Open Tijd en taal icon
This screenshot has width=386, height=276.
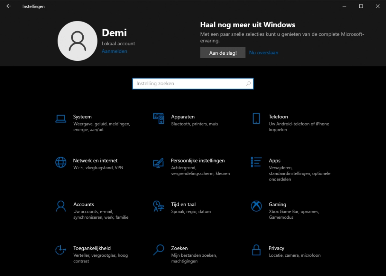pyautogui.click(x=158, y=206)
